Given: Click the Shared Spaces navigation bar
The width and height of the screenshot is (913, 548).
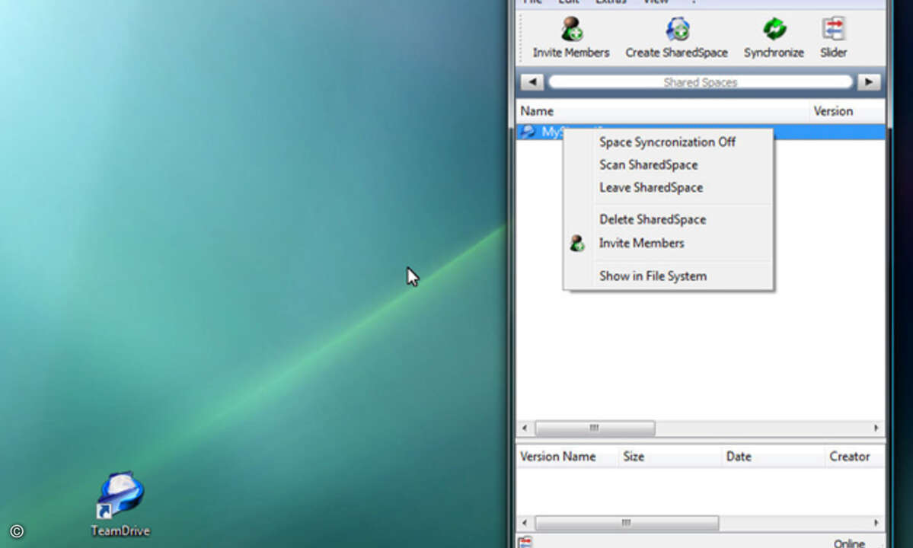Looking at the screenshot, I should [x=701, y=82].
